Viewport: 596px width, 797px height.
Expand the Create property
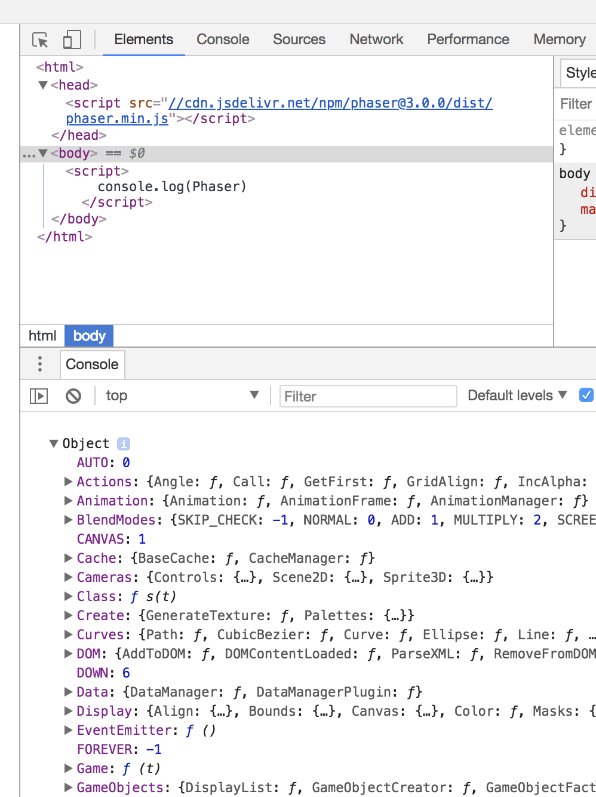[x=69, y=615]
